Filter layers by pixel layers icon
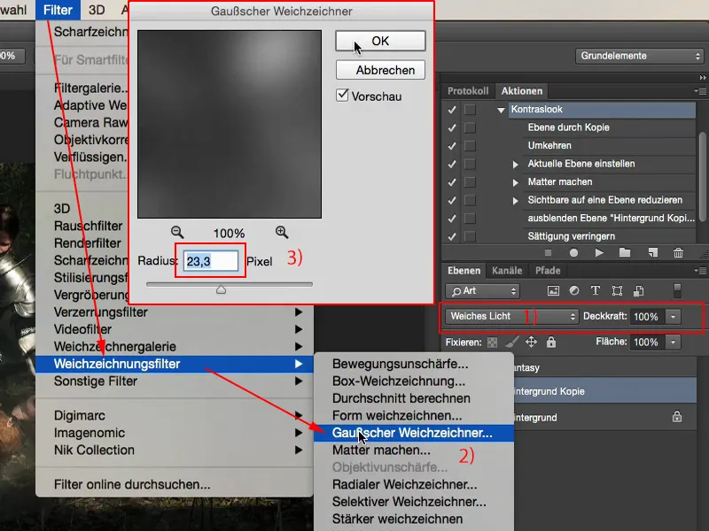The image size is (709, 531). click(553, 291)
